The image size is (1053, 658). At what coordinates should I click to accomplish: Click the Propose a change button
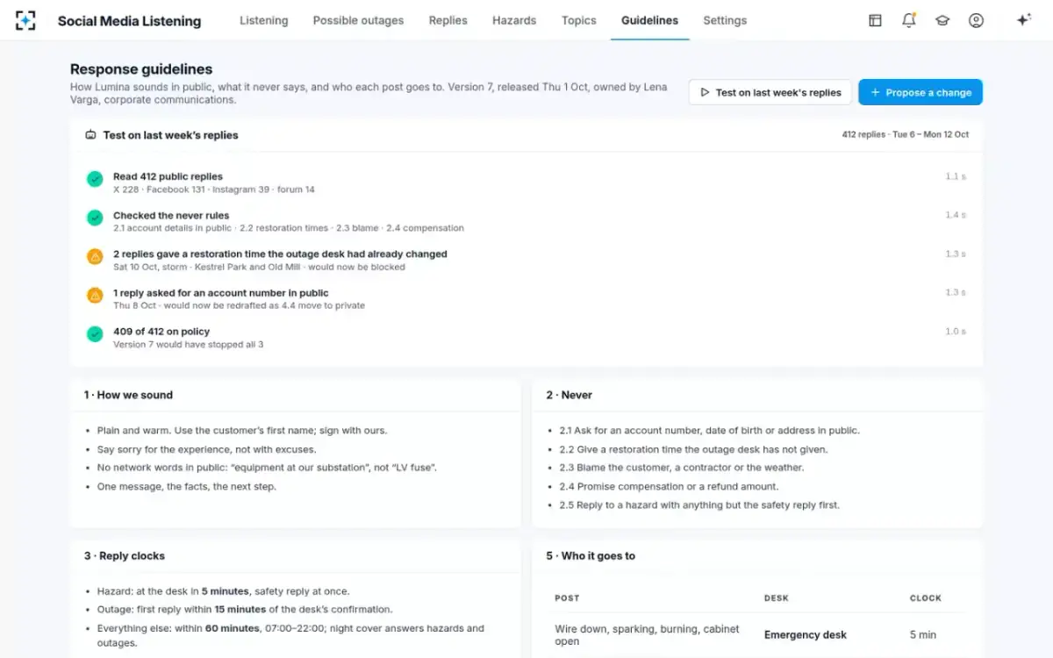pos(920,92)
